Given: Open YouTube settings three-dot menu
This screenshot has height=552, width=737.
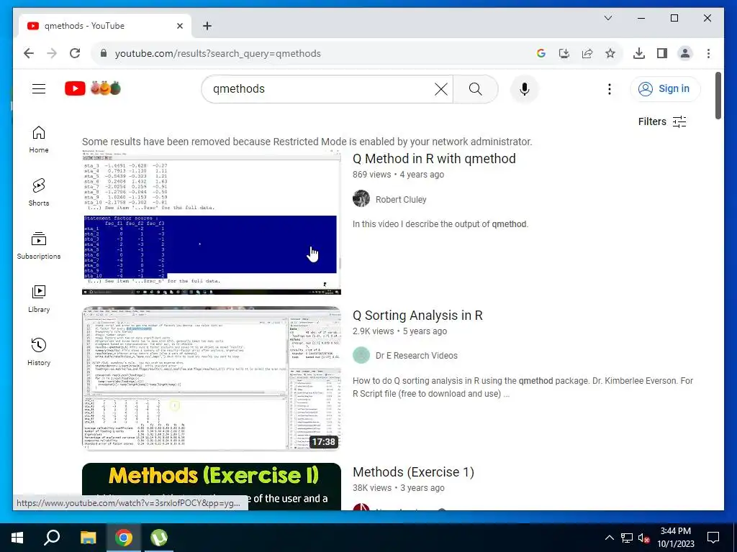Looking at the screenshot, I should [609, 88].
